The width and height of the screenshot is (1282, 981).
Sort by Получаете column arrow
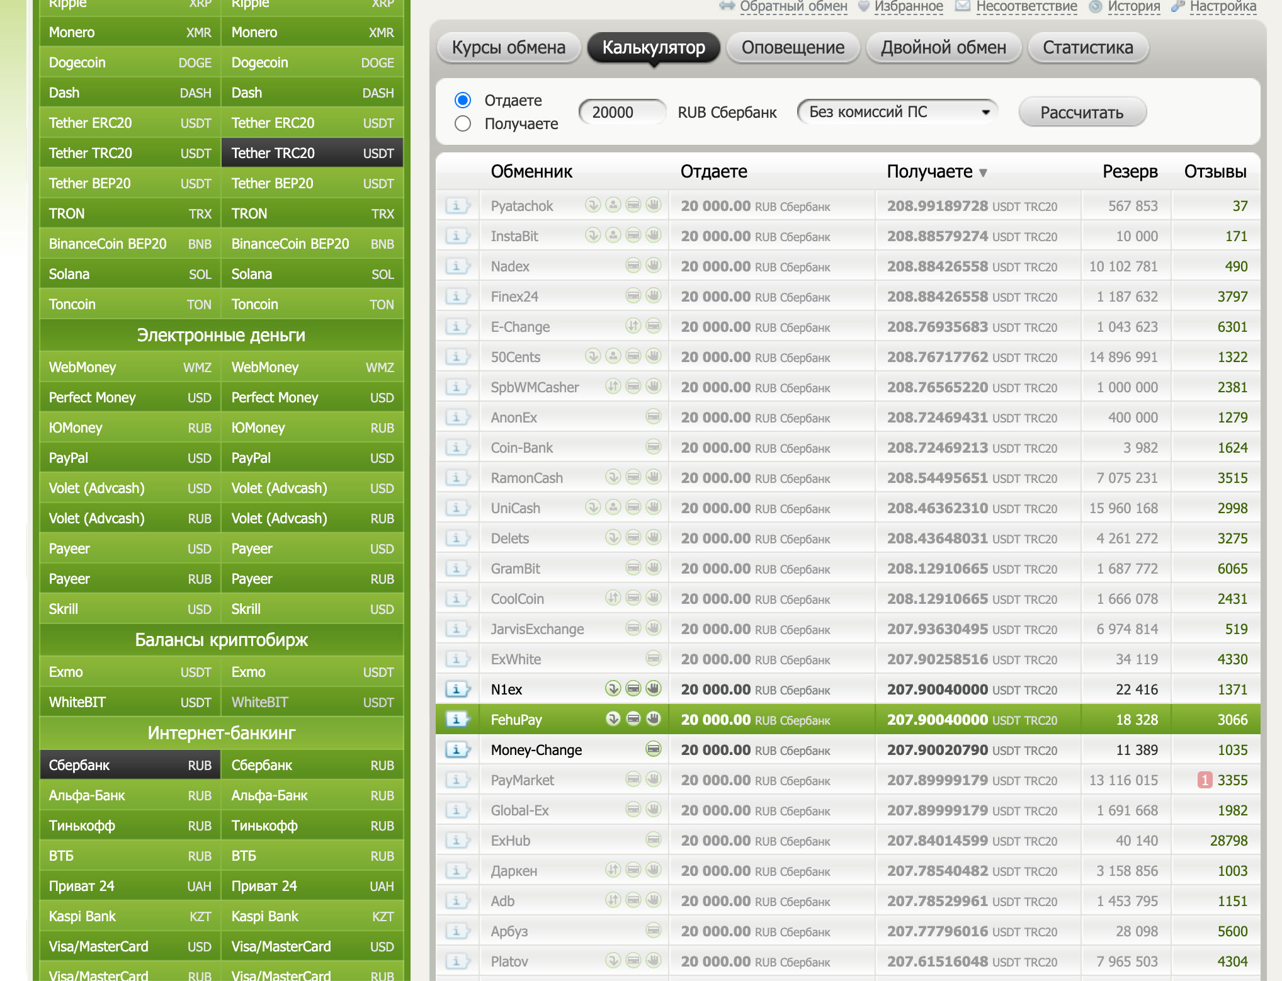click(x=983, y=173)
